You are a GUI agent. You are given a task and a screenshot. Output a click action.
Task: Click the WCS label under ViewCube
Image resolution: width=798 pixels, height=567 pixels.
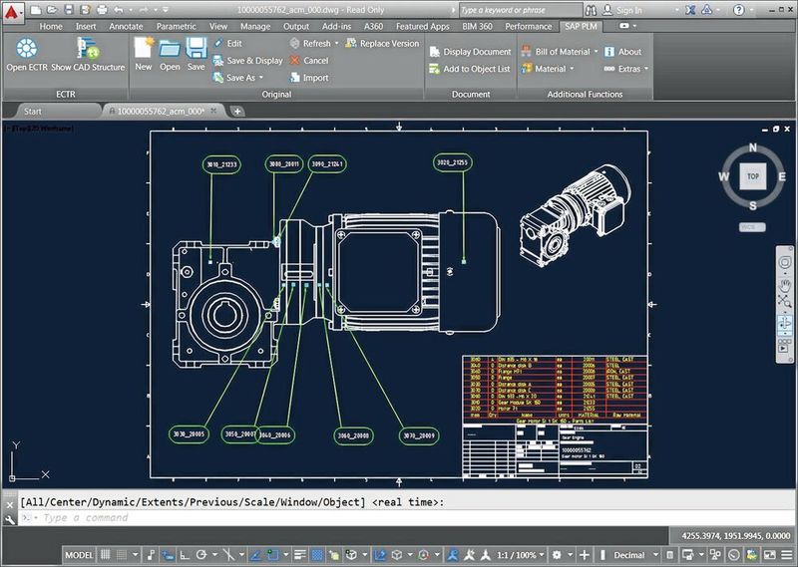tap(752, 227)
